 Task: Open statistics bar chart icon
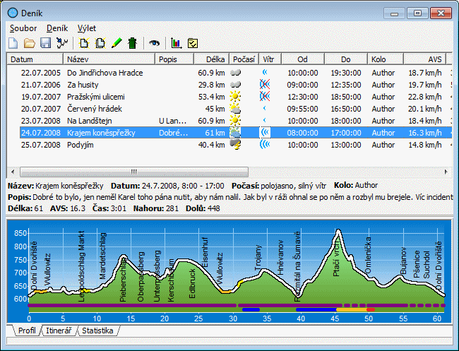177,43
